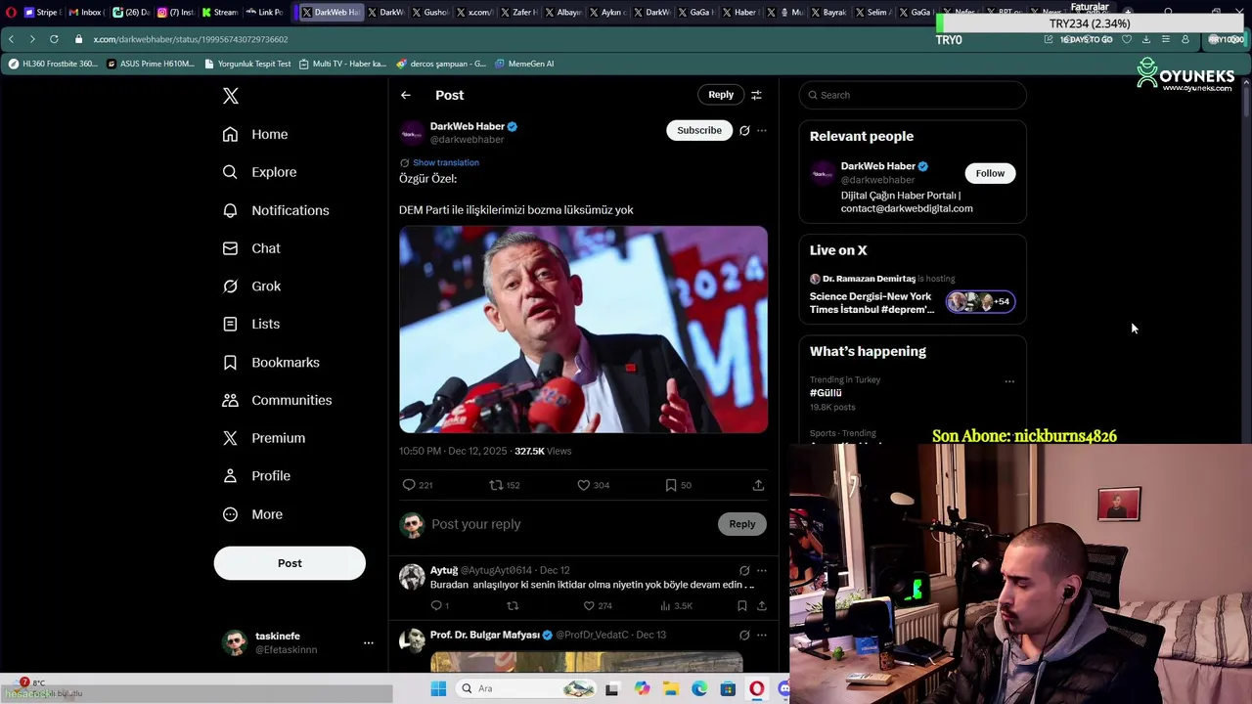Viewport: 1252px width, 704px height.
Task: Open Microsoft Edge from the taskbar
Action: click(699, 688)
